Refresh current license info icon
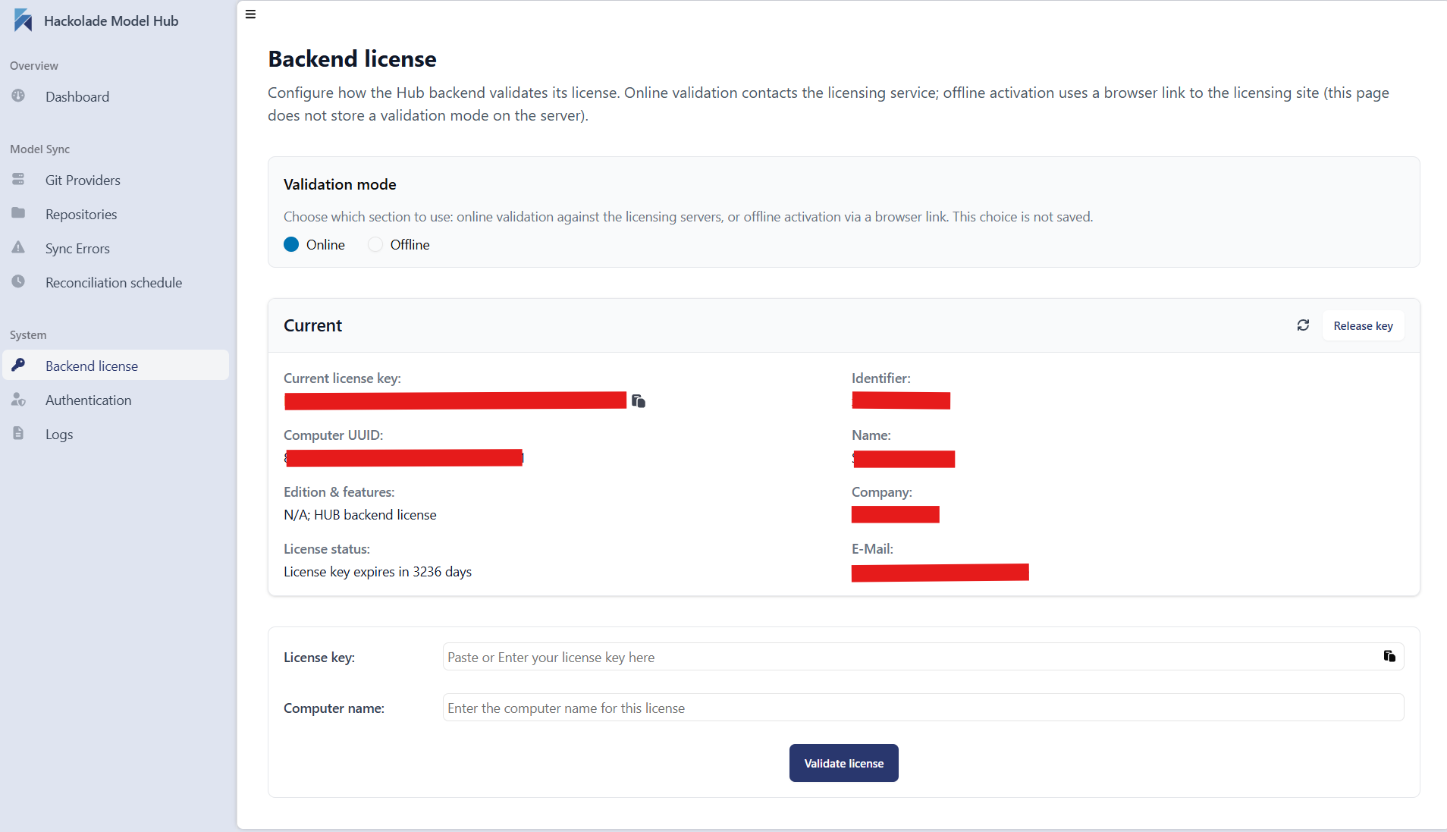 coord(1303,325)
